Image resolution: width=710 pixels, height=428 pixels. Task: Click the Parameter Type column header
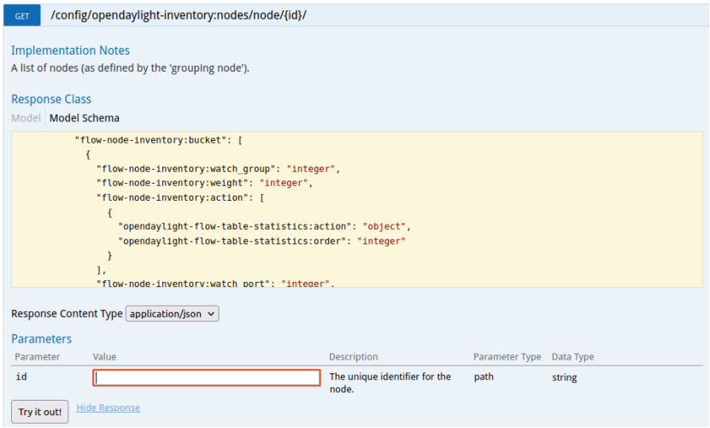tap(507, 356)
